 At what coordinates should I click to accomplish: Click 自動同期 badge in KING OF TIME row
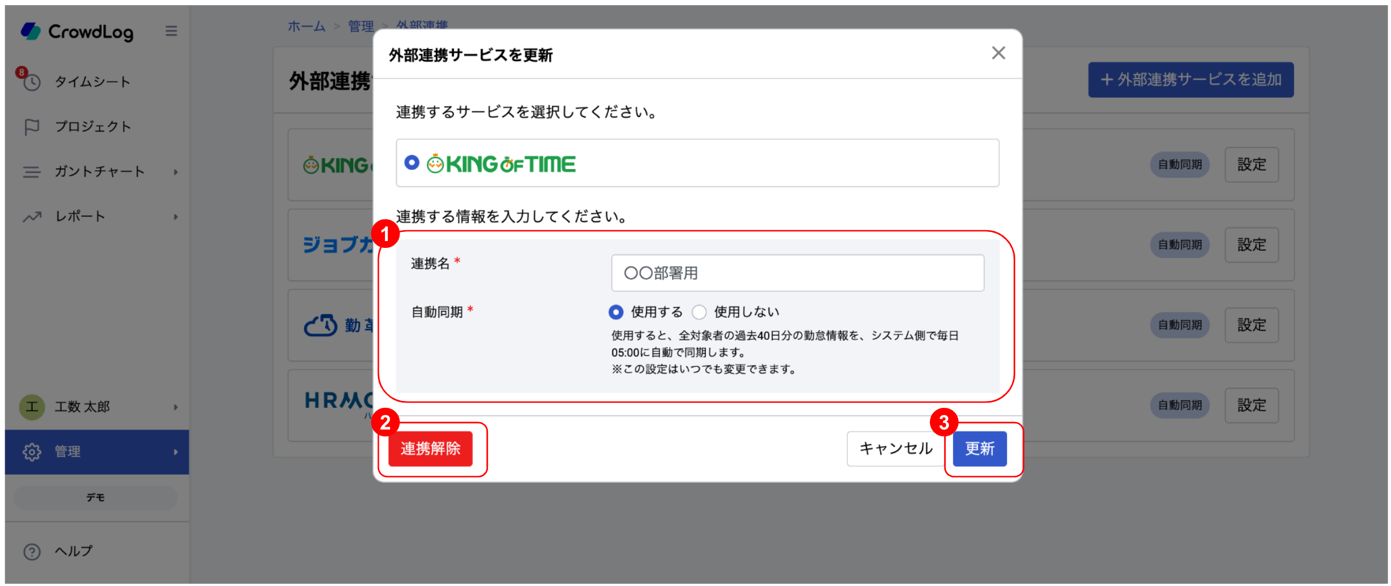[1180, 165]
